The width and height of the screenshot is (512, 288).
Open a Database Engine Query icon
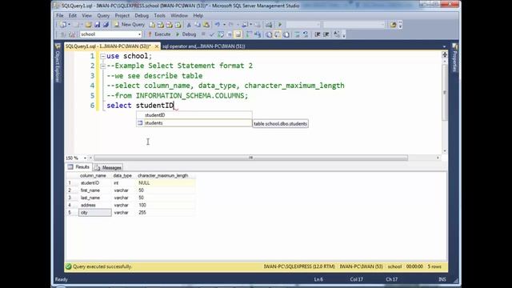click(152, 25)
